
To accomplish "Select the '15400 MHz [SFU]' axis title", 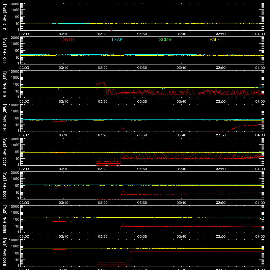I will [5, 253].
